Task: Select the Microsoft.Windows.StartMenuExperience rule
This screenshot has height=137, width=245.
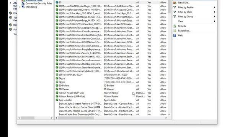Action: pyautogui.click(x=80, y=67)
